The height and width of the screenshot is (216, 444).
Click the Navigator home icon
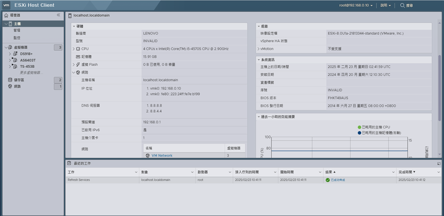(6, 15)
